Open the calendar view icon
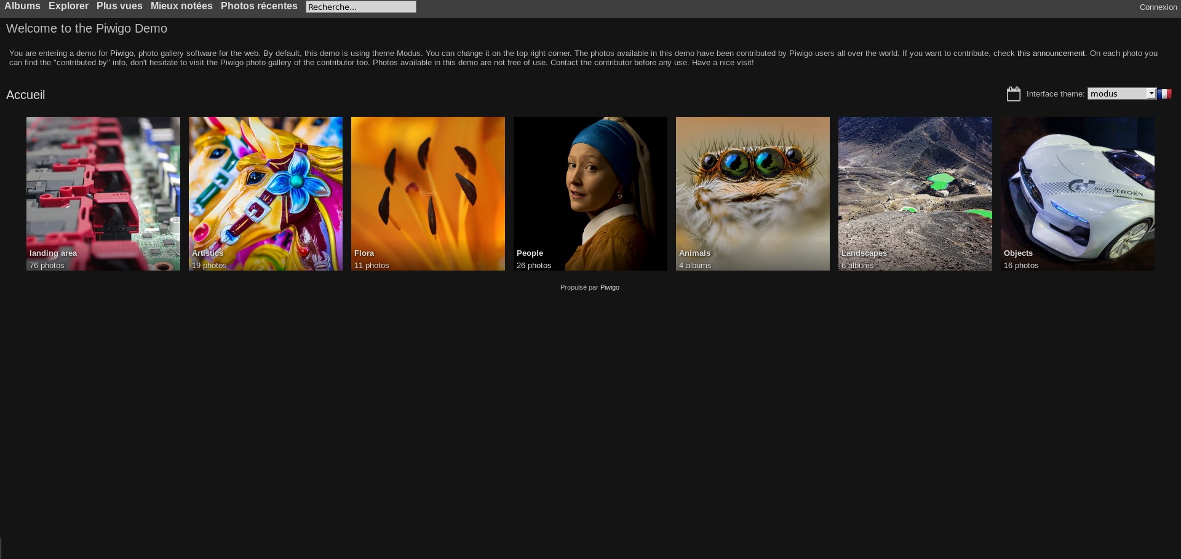The height and width of the screenshot is (559, 1181). [x=1014, y=93]
